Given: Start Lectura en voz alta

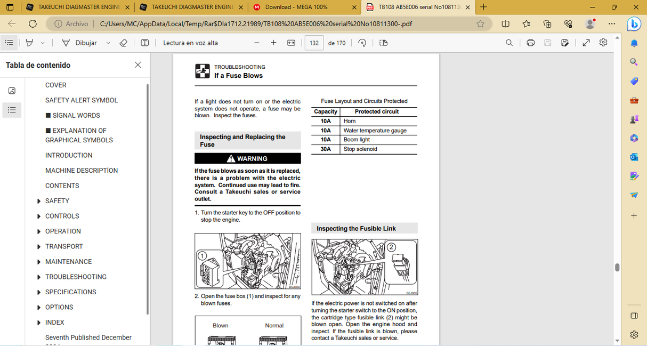Looking at the screenshot, I should (x=190, y=43).
